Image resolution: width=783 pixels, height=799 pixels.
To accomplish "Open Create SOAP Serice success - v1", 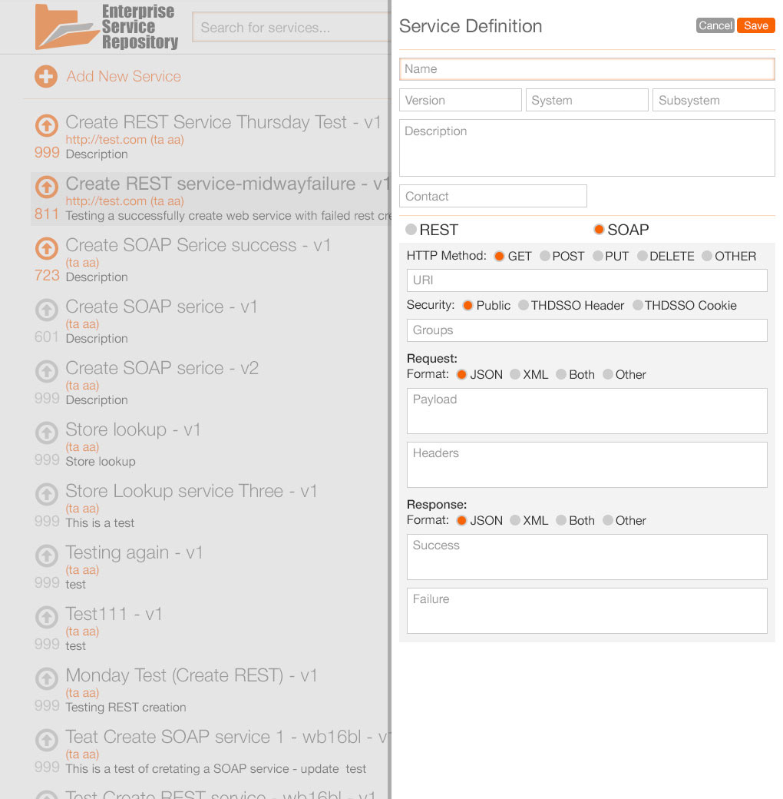I will point(198,245).
